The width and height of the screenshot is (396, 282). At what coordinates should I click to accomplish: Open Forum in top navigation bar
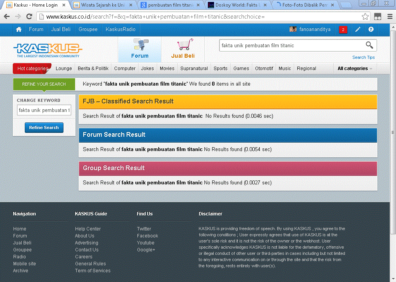tap(36, 29)
